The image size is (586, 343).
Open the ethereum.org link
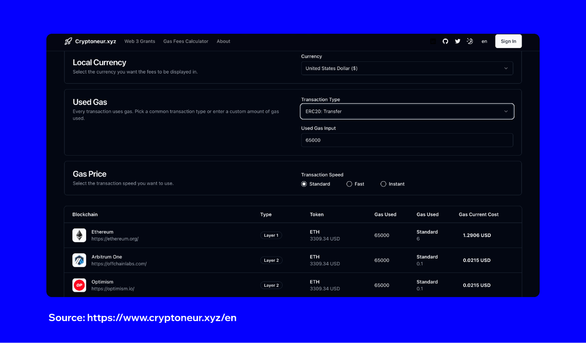115,239
